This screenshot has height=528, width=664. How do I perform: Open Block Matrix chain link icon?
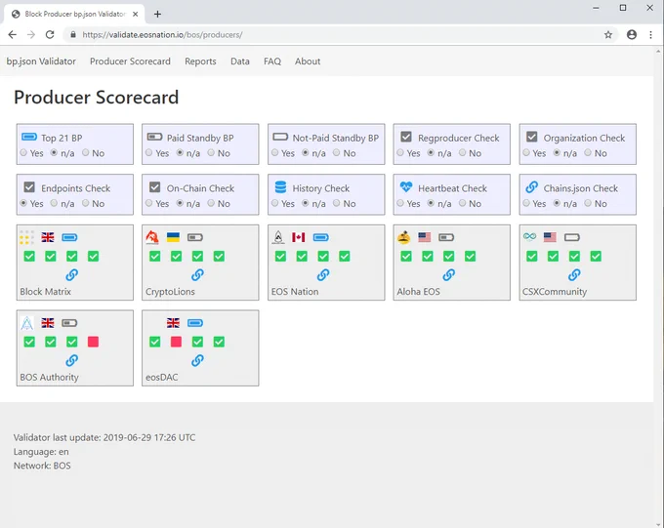[72, 275]
